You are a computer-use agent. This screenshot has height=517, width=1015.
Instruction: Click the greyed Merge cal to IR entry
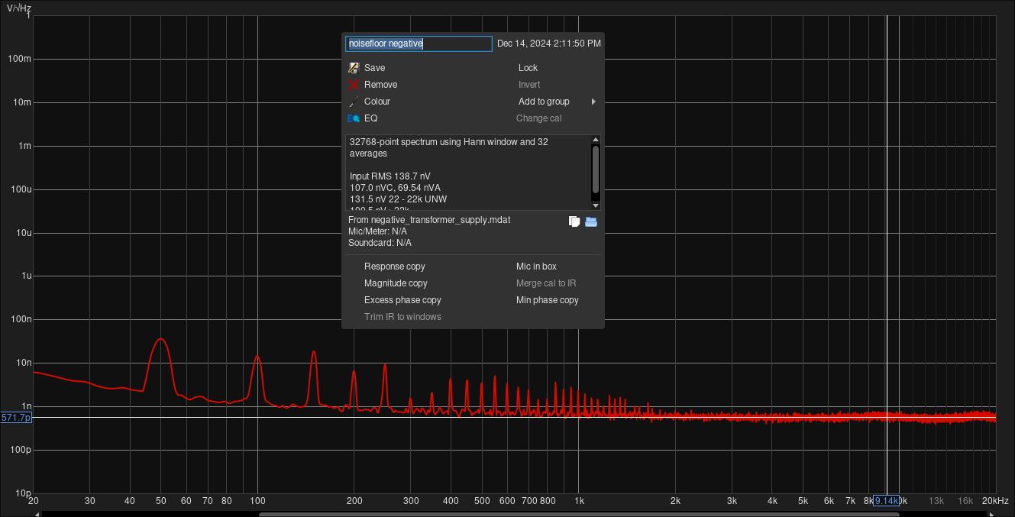pos(546,283)
